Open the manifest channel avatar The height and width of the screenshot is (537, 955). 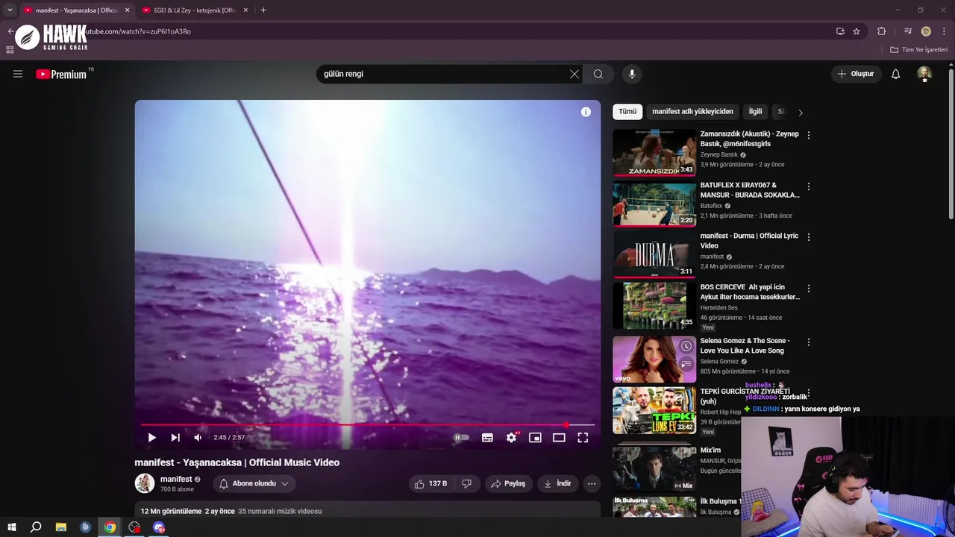[144, 483]
